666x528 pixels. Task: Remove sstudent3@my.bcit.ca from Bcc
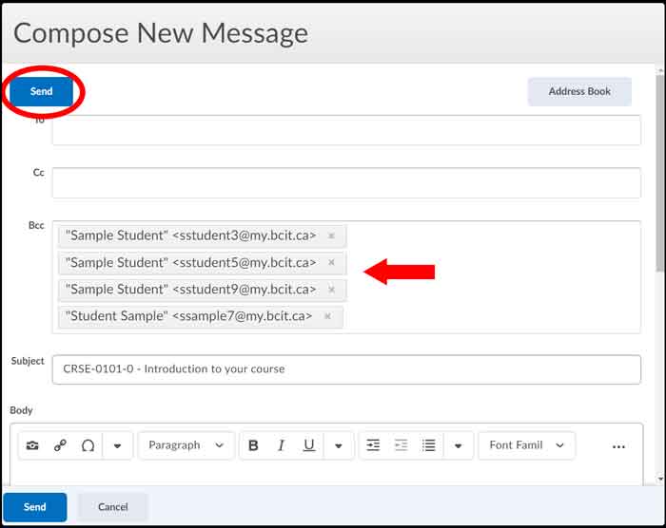click(331, 236)
